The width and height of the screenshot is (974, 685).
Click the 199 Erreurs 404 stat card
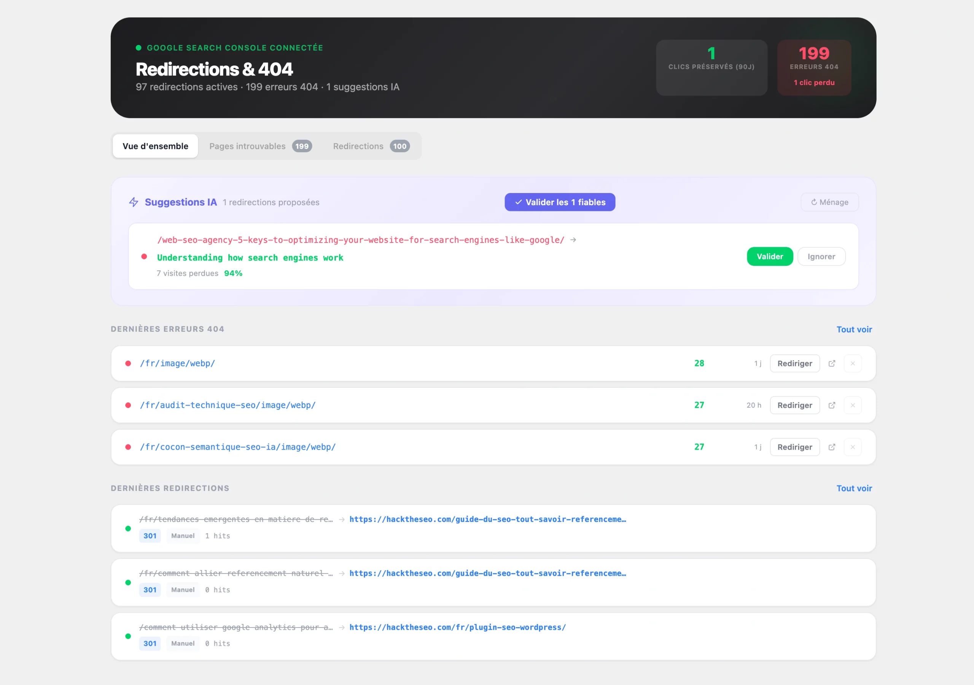click(x=814, y=67)
